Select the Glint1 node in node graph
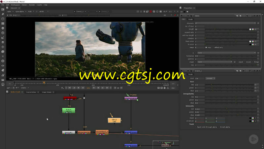The width and height of the screenshot is (264, 149). point(114,121)
